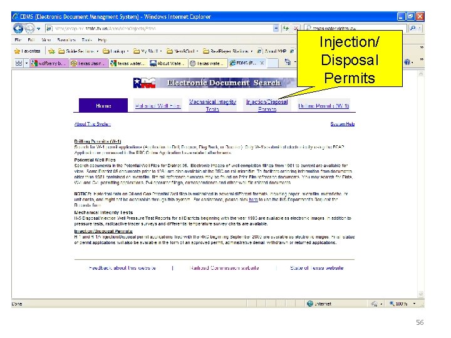Open the Tools menu
451x338 pixels.
pos(86,39)
